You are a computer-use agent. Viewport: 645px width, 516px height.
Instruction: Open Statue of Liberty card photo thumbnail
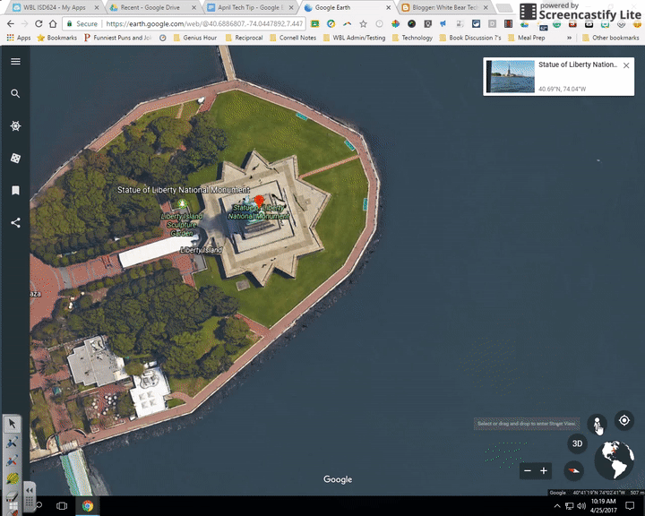pyautogui.click(x=511, y=76)
